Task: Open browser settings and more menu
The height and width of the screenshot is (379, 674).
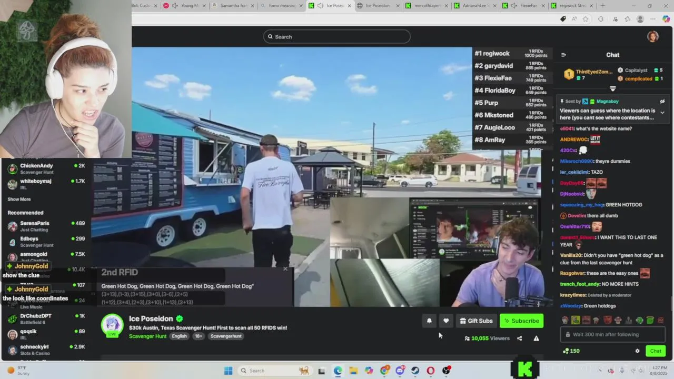Action: pos(653,19)
